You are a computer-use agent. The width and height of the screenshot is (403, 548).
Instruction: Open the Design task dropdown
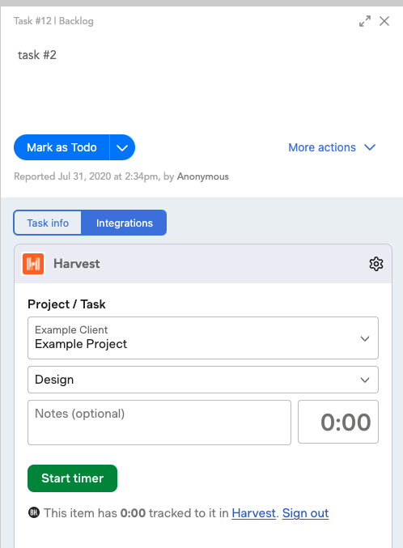point(203,380)
